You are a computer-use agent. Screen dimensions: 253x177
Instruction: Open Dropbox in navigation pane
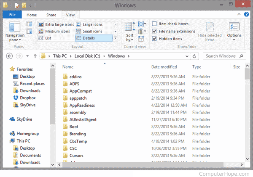[x=24, y=98]
